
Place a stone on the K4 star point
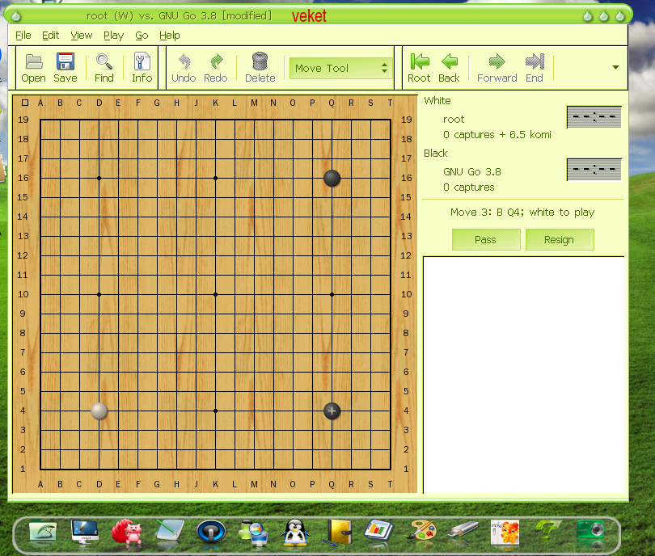[x=216, y=411]
